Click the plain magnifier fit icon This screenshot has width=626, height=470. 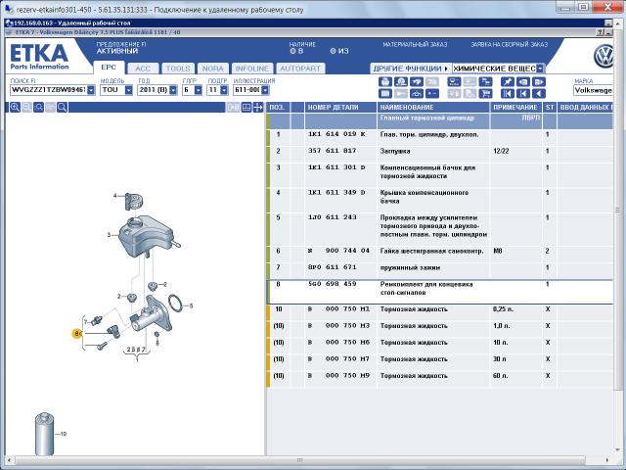pos(63,107)
